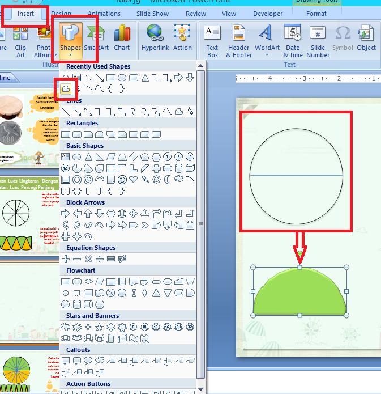381x394 pixels.
Task: Pick the Donut shape
Action: coord(77,180)
